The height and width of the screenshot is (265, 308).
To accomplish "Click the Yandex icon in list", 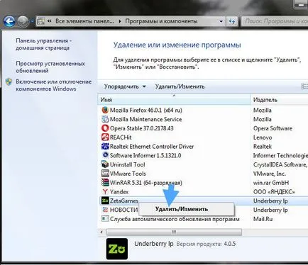I will 105,191.
